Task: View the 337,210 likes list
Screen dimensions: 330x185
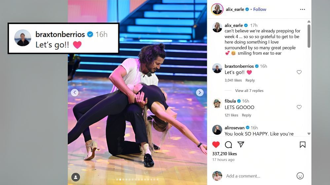Action: click(224, 154)
